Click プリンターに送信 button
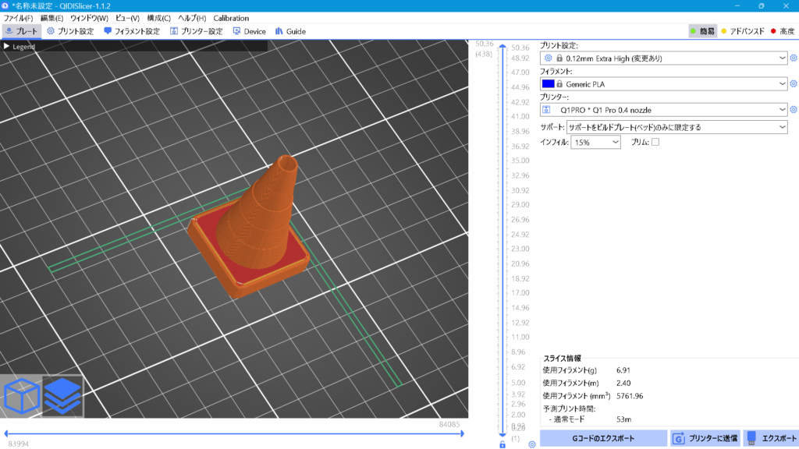 705,438
